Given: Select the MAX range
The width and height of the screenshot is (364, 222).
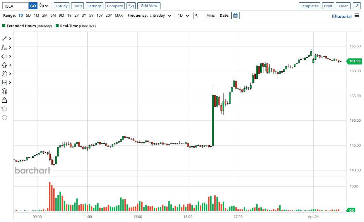Looking at the screenshot, I should [119, 16].
